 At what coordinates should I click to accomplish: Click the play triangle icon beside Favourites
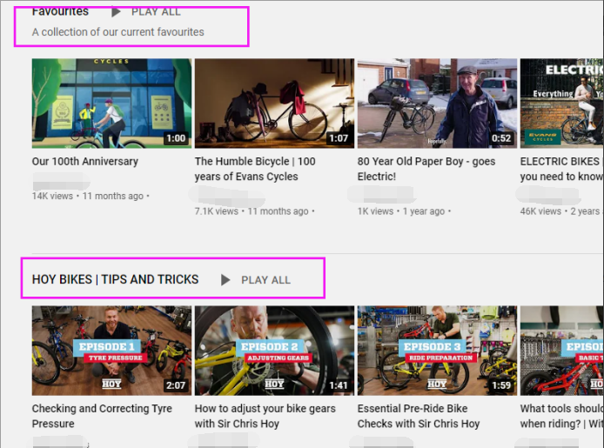(116, 12)
